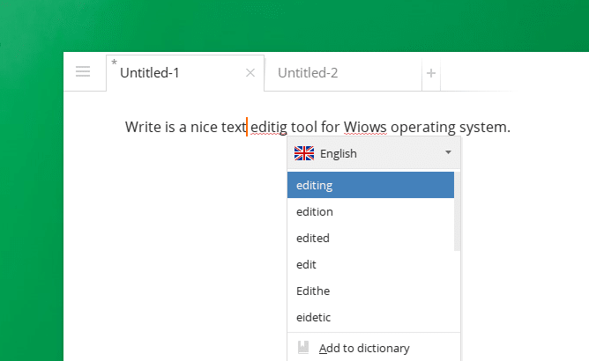Click the Add to dictionary book icon
Viewport: 589px width, 361px height.
click(303, 348)
